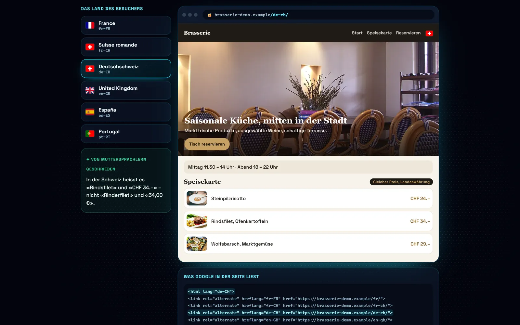Open the Steinpilzrisotto dish thumbnail
The width and height of the screenshot is (520, 325).
tap(197, 198)
